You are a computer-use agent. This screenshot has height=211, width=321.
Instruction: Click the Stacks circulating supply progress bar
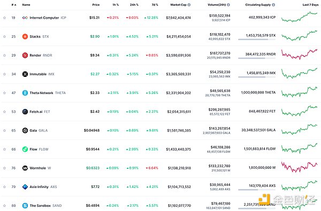point(257,40)
